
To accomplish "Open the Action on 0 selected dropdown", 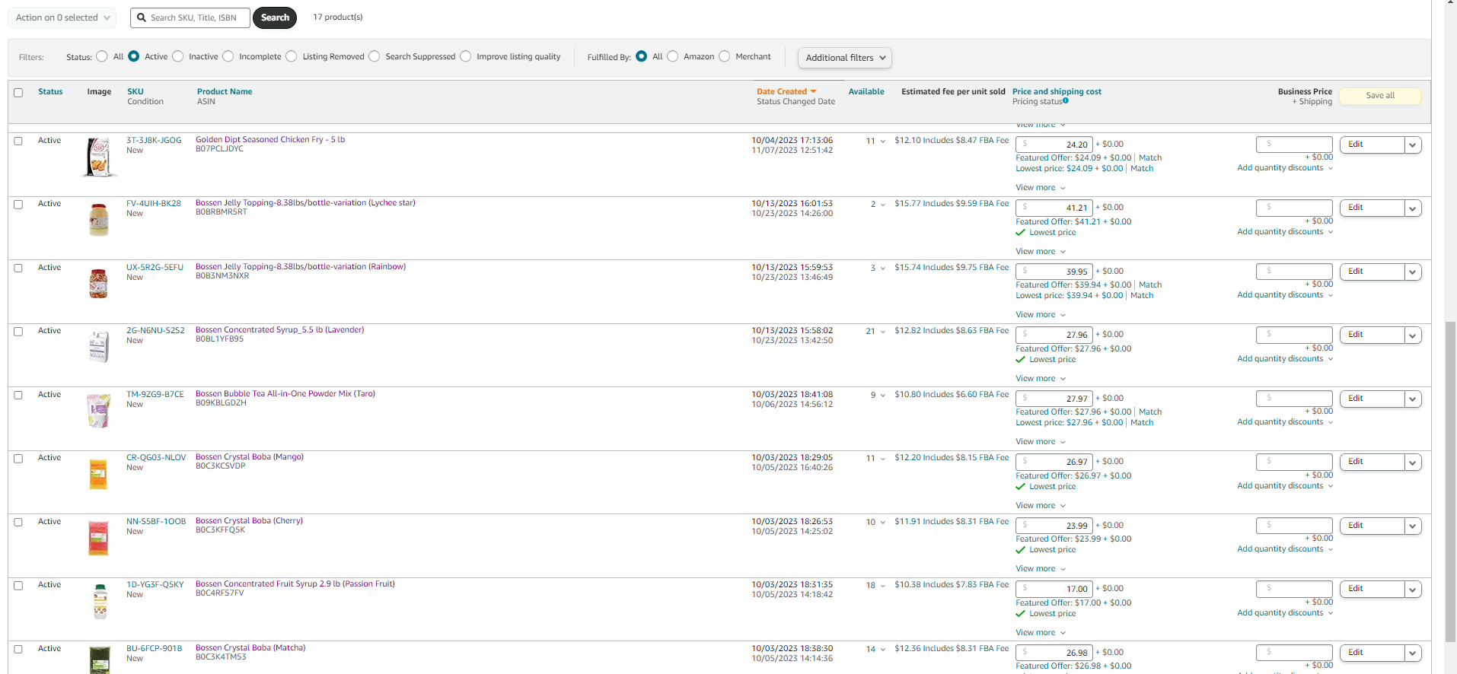I will click(62, 17).
